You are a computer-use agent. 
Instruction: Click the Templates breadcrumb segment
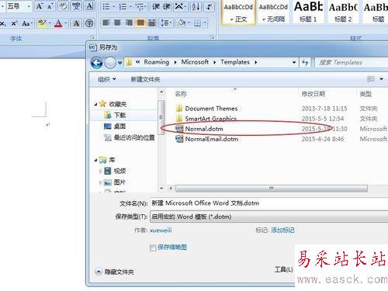pyautogui.click(x=235, y=62)
